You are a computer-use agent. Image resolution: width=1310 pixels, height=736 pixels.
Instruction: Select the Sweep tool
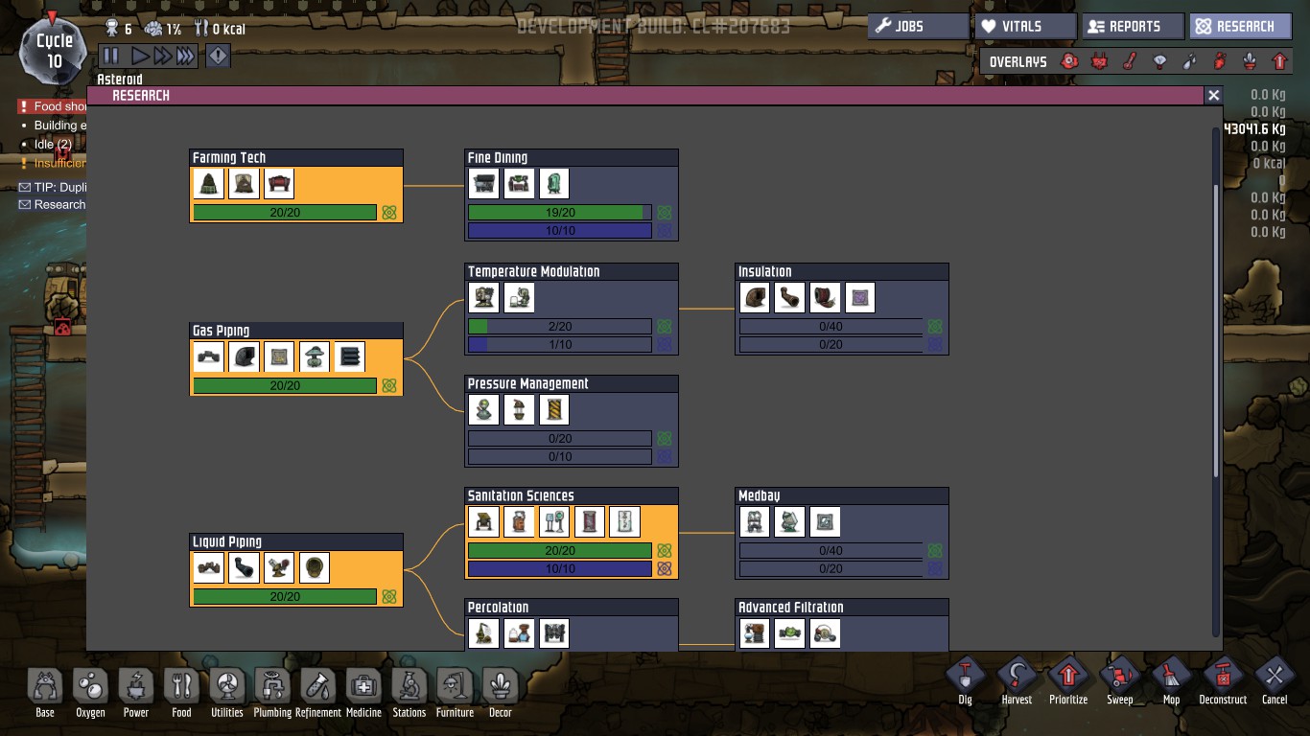coord(1120,682)
